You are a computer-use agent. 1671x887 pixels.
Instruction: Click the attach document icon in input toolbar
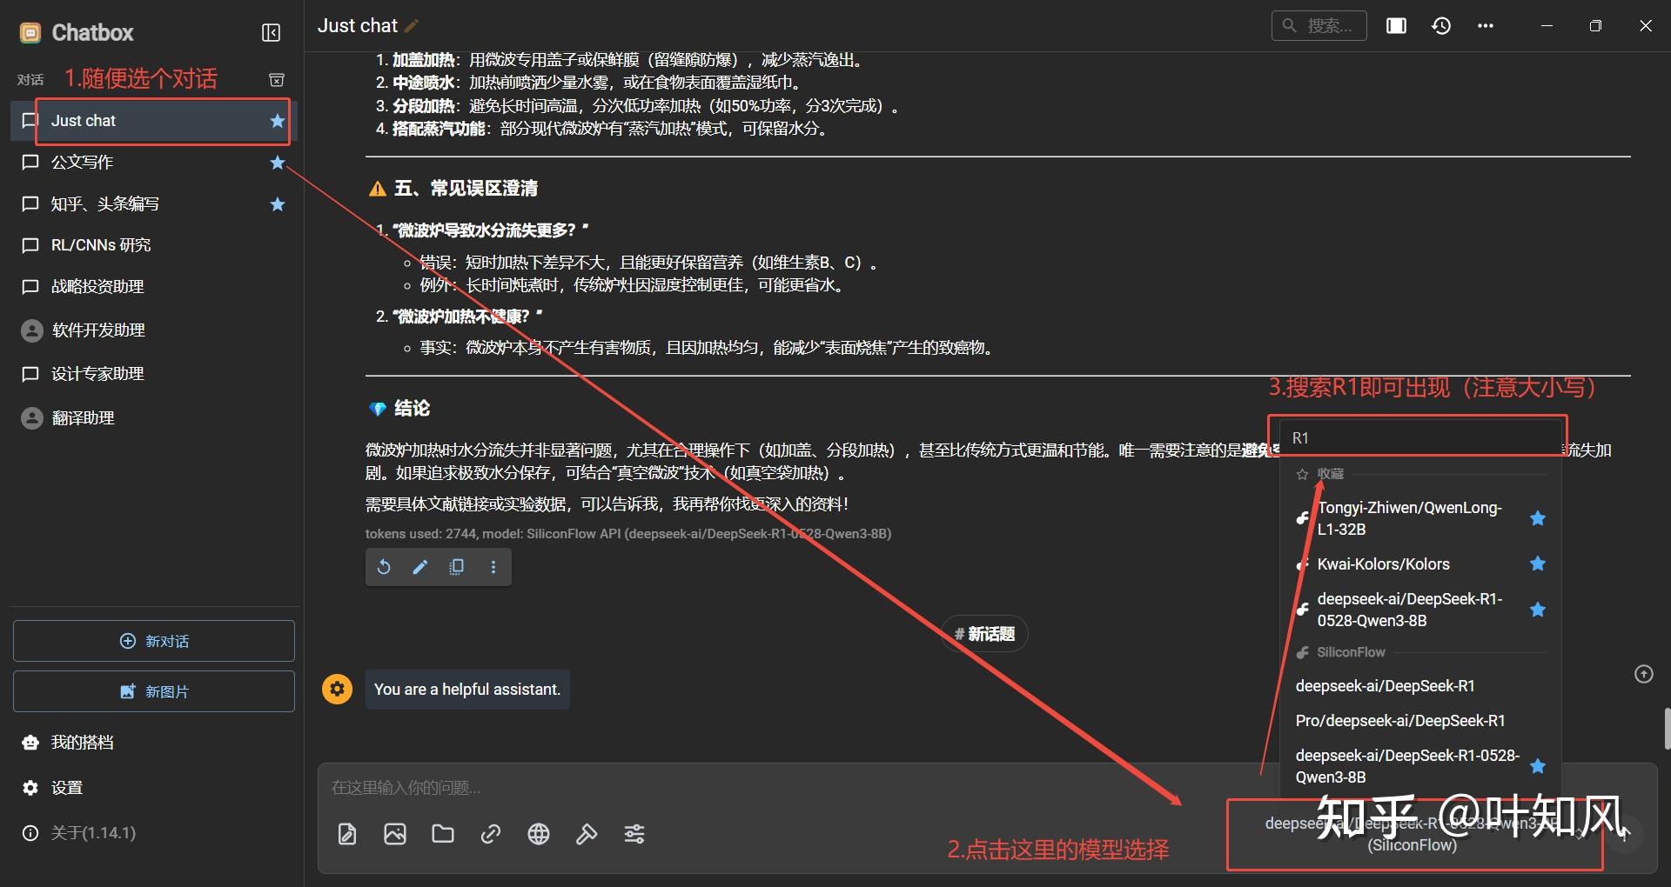[346, 834]
